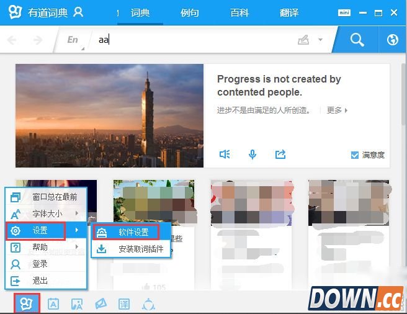The height and width of the screenshot is (314, 407).
Task: Switch to the 百科 tab
Action: (239, 12)
